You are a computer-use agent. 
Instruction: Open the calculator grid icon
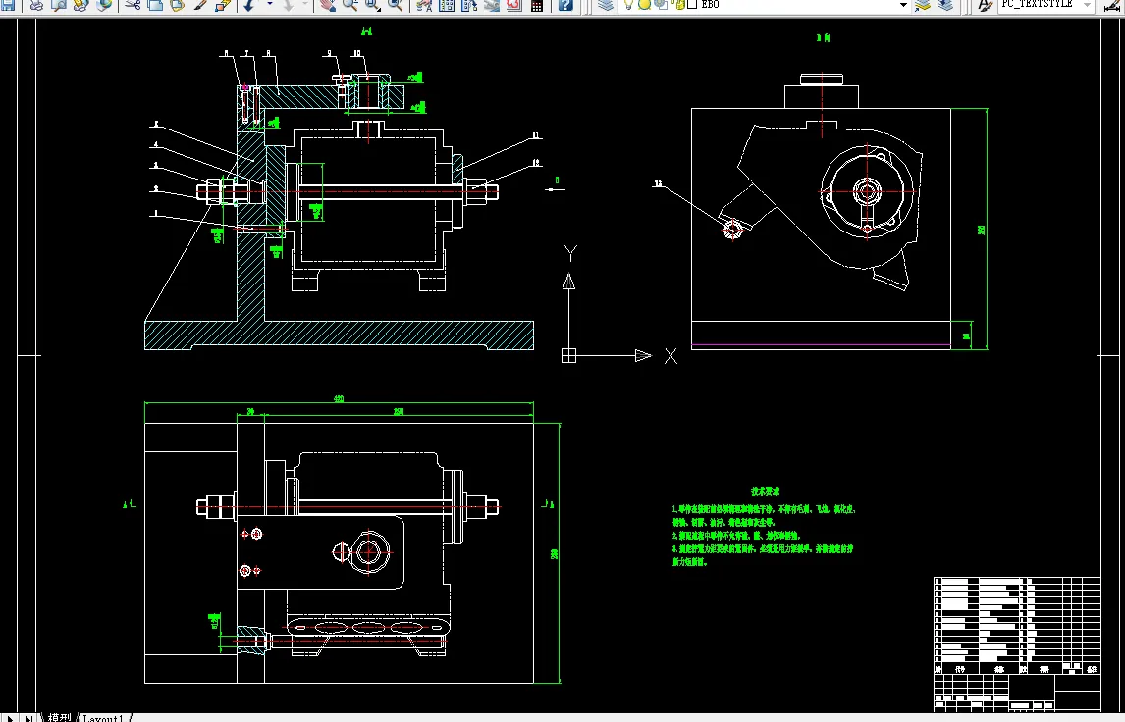[x=537, y=5]
